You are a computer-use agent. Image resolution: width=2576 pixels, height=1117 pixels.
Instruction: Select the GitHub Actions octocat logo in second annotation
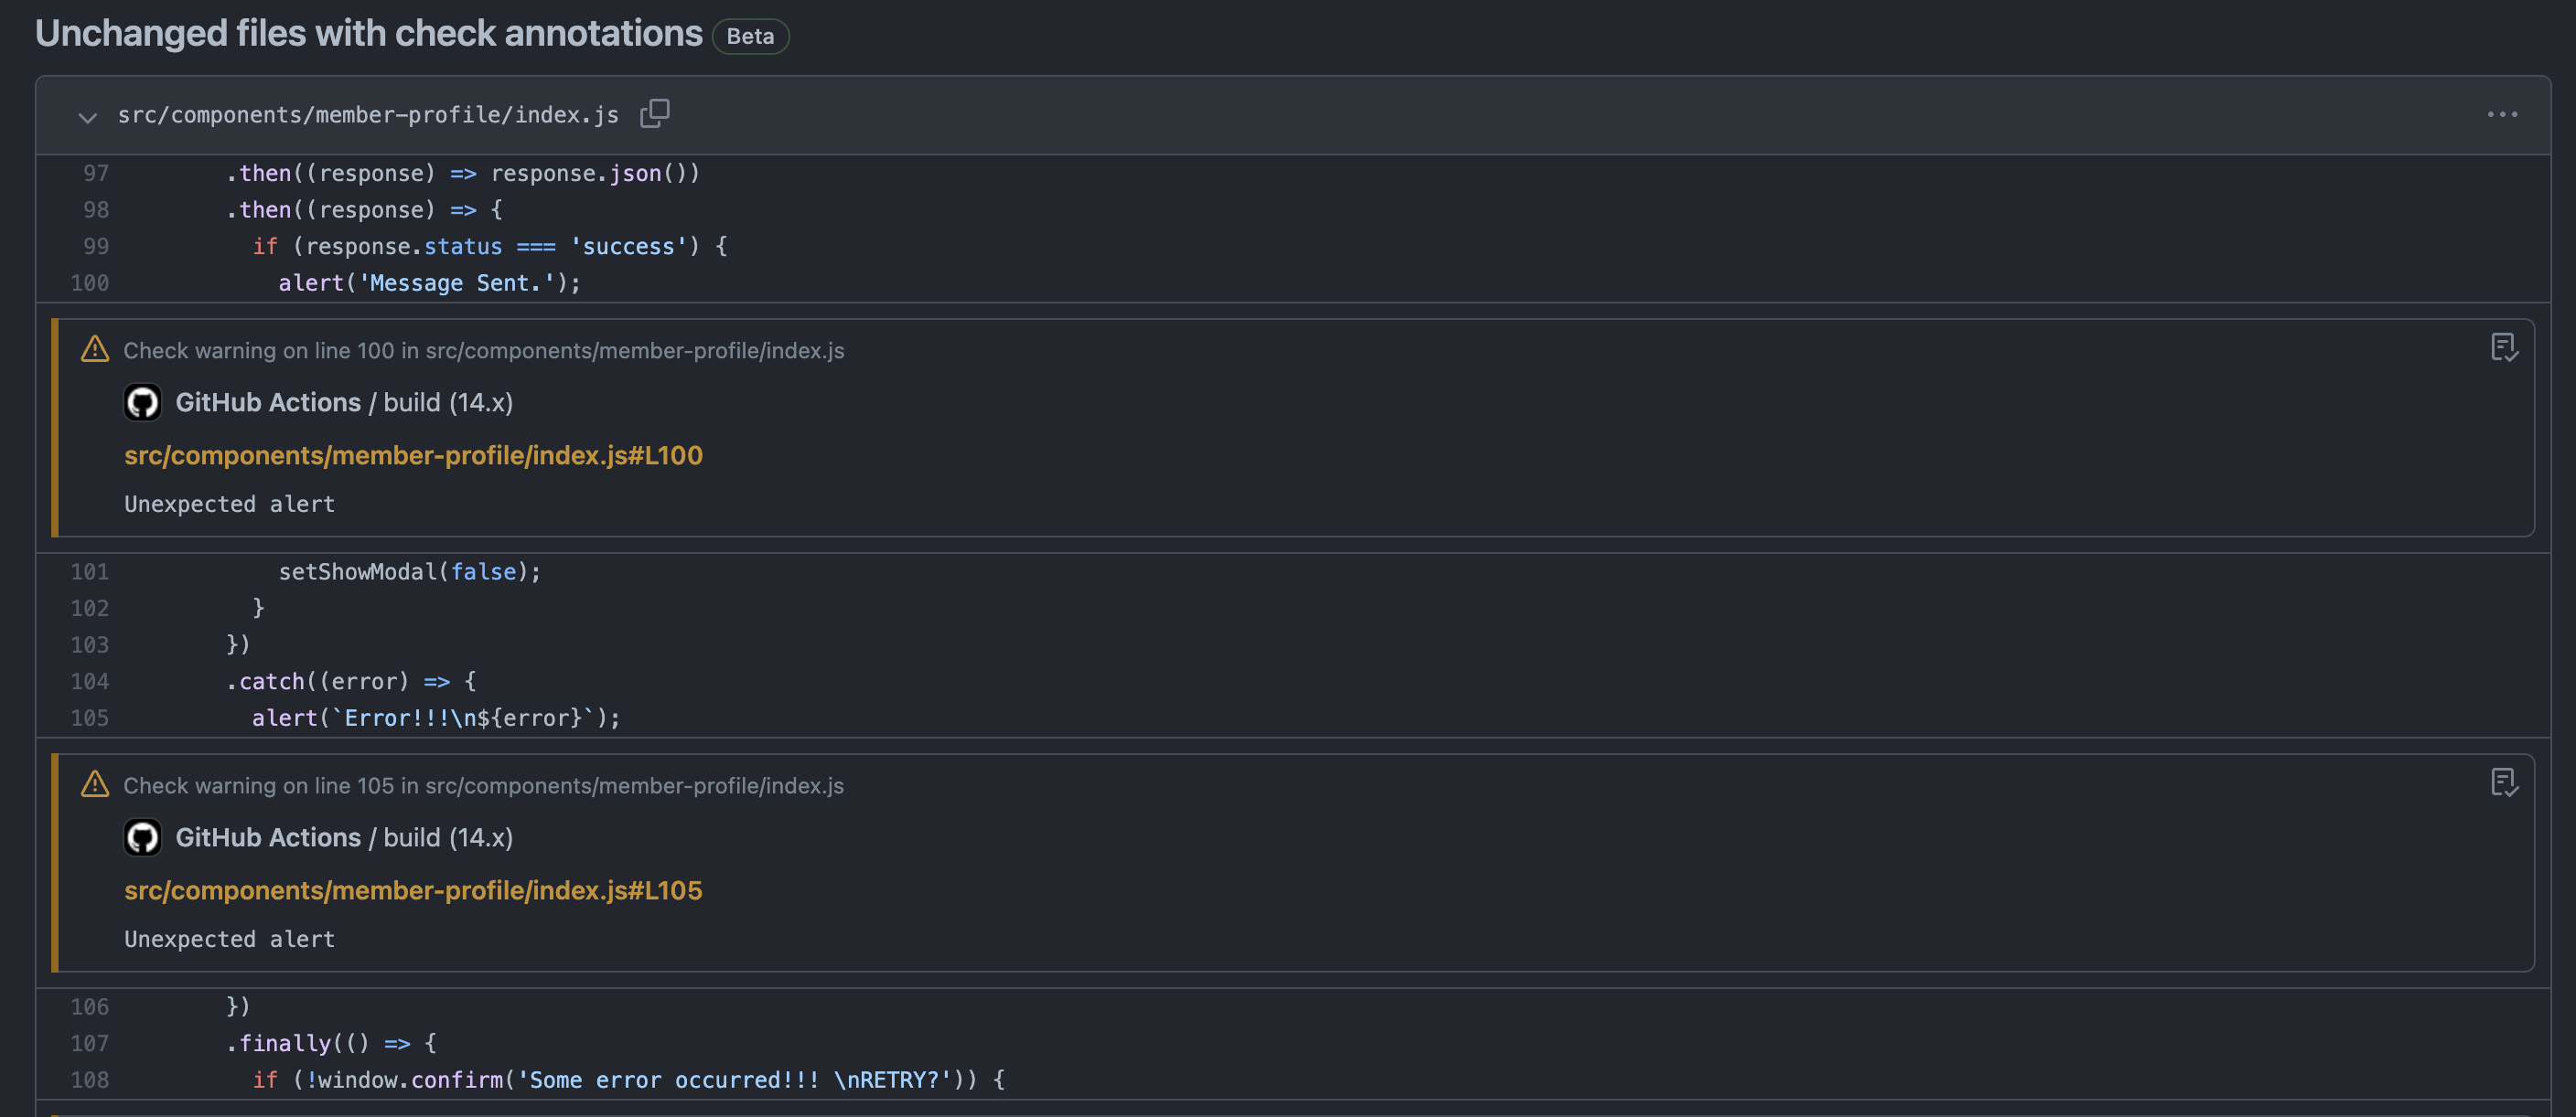coord(143,837)
